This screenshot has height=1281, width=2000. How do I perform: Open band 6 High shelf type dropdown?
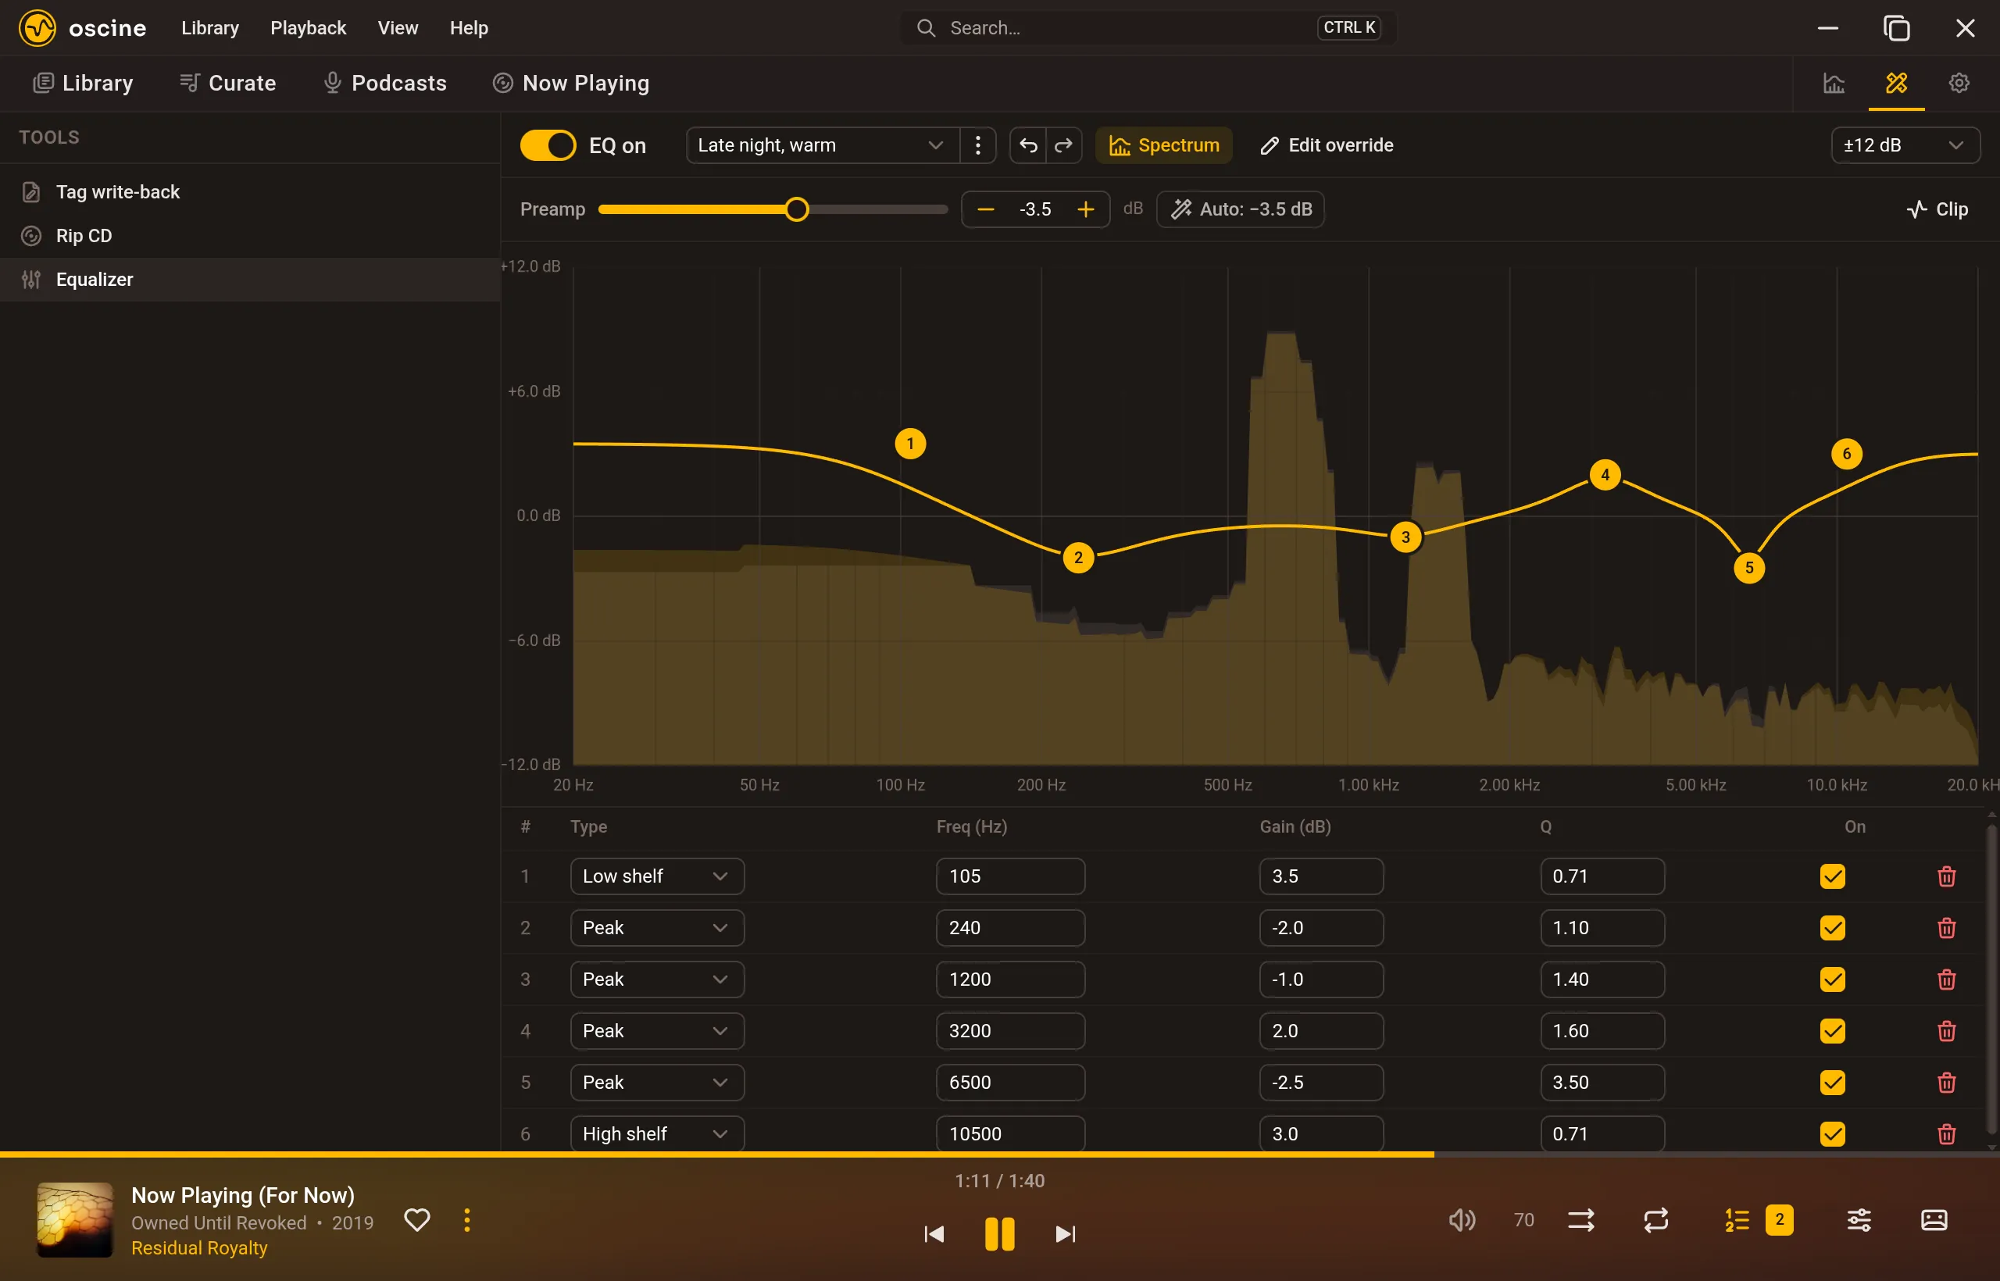(x=656, y=1135)
